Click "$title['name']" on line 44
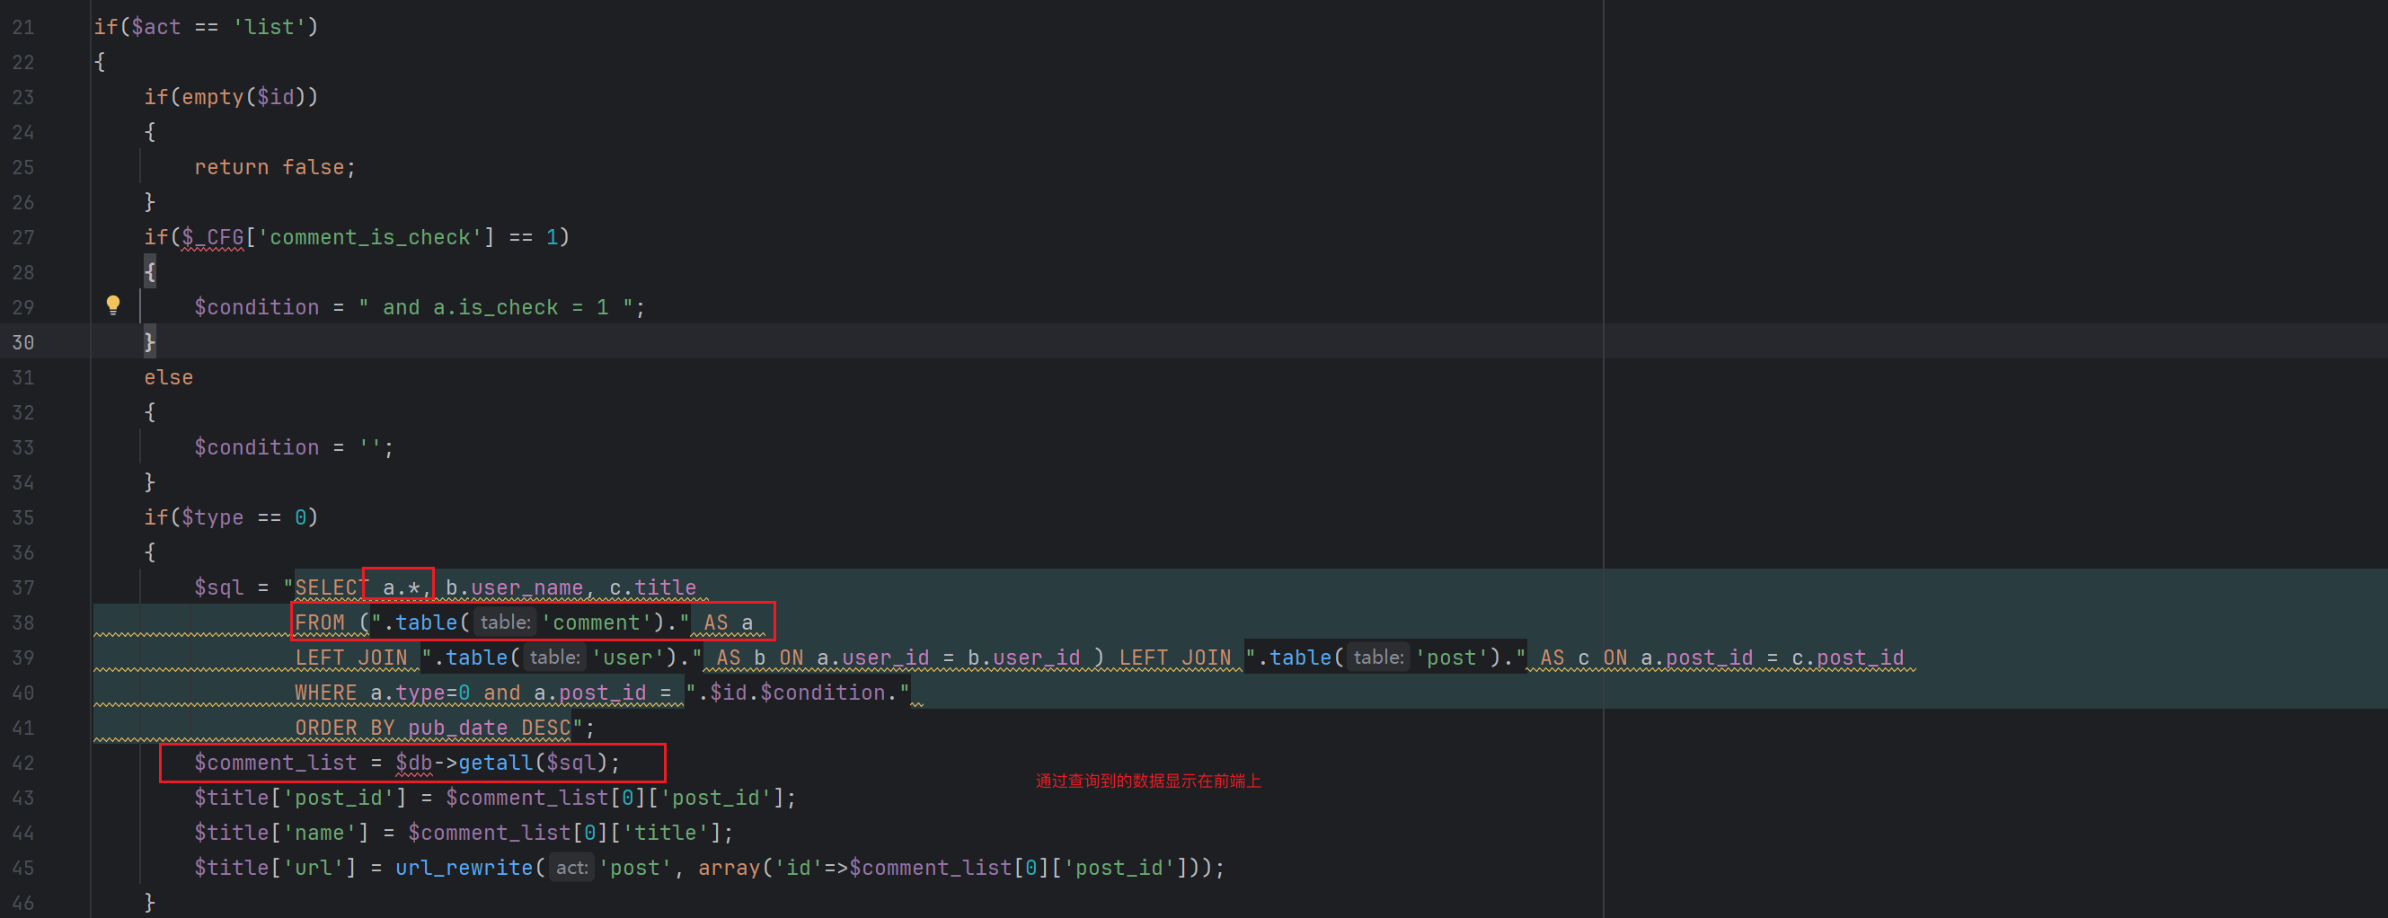This screenshot has width=2388, height=918. pos(281,833)
